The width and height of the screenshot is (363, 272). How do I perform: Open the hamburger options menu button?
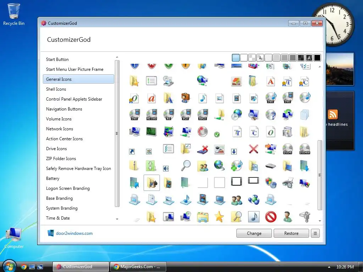pyautogui.click(x=315, y=233)
